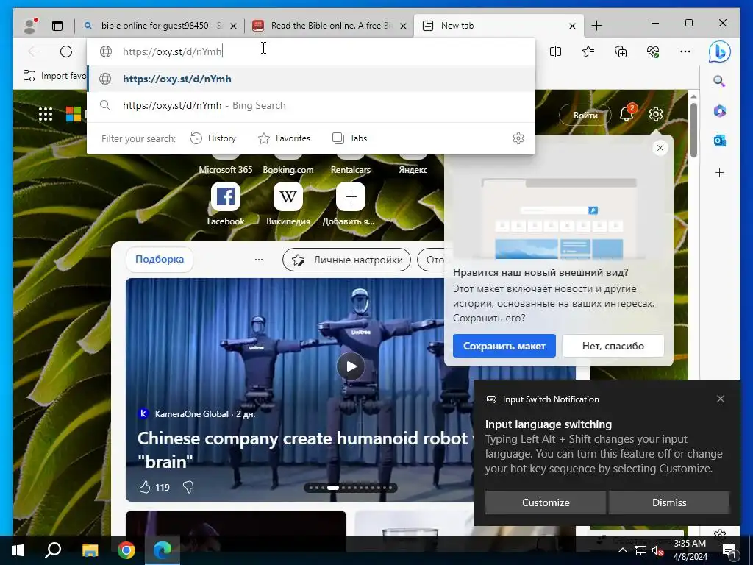Switch to the bible online for guest98450 tab
The height and width of the screenshot is (565, 753).
click(160, 26)
